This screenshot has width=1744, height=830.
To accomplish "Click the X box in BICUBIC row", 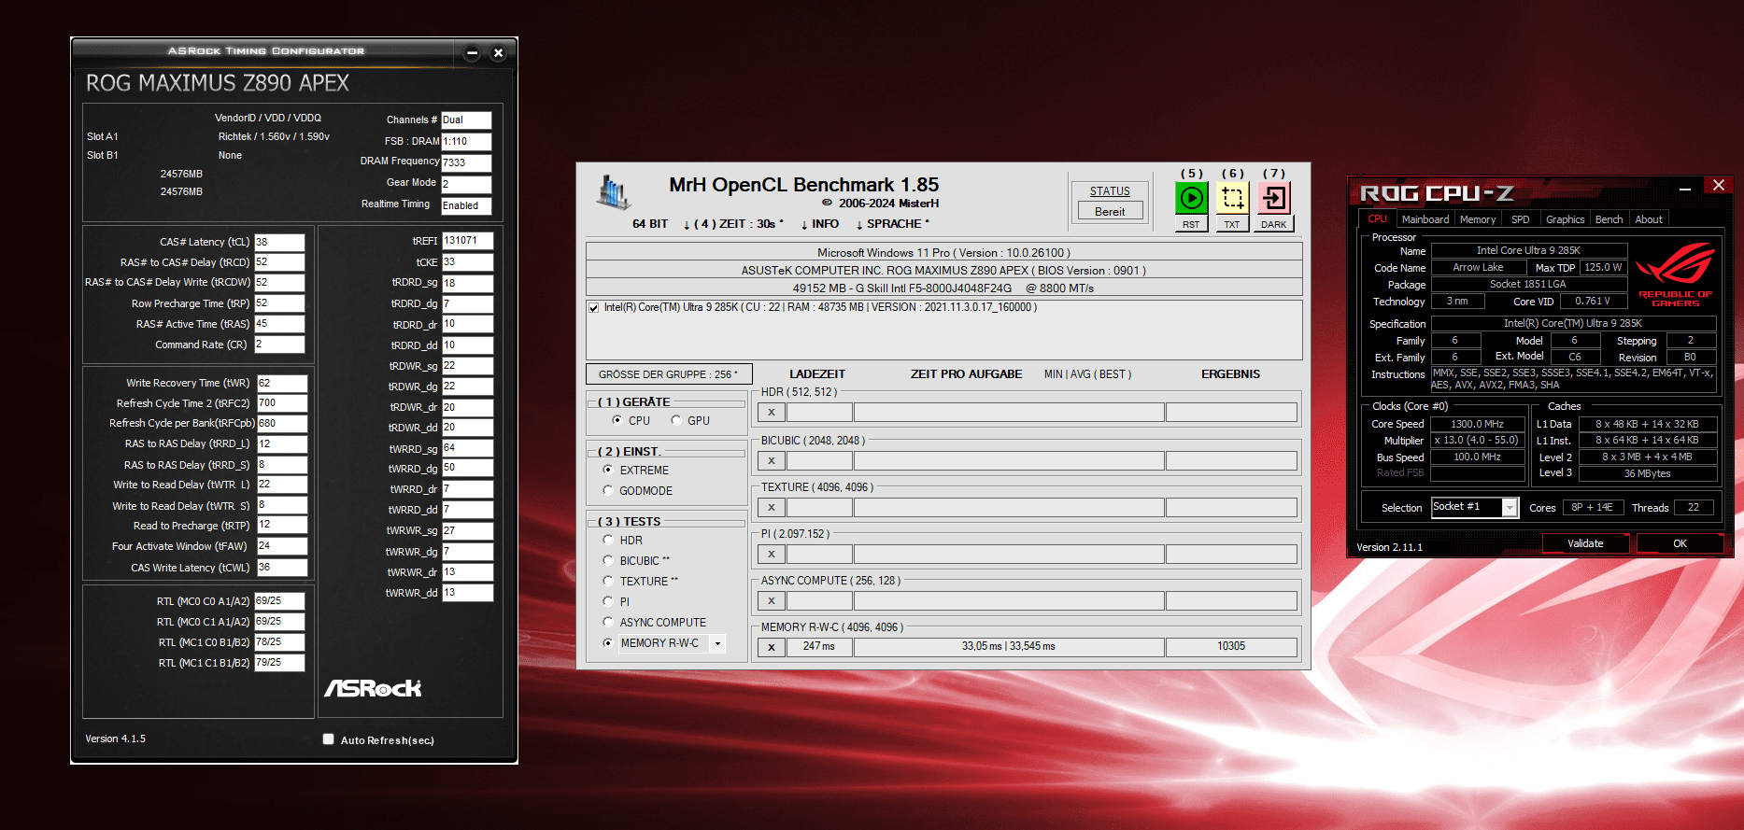I will point(772,460).
